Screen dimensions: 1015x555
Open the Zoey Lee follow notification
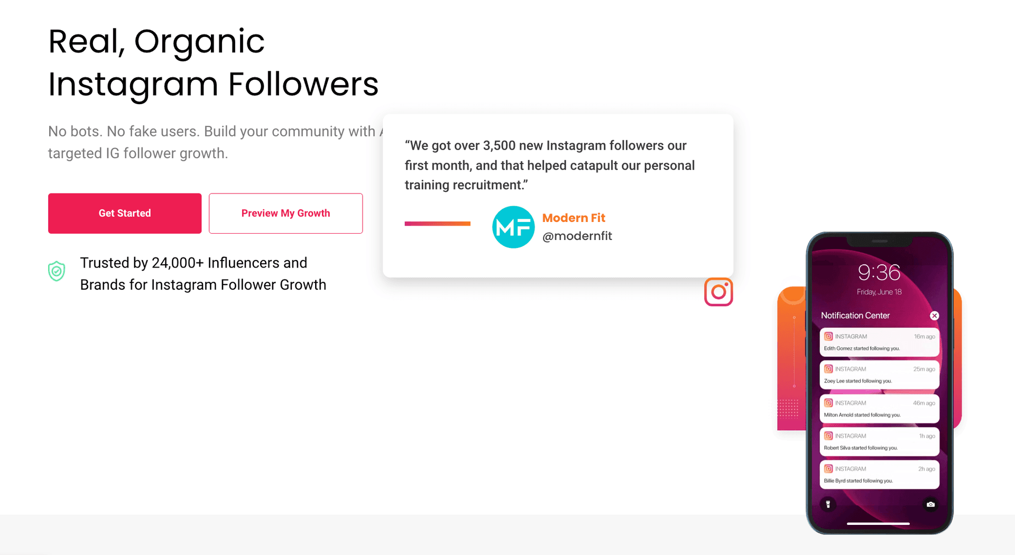point(879,375)
